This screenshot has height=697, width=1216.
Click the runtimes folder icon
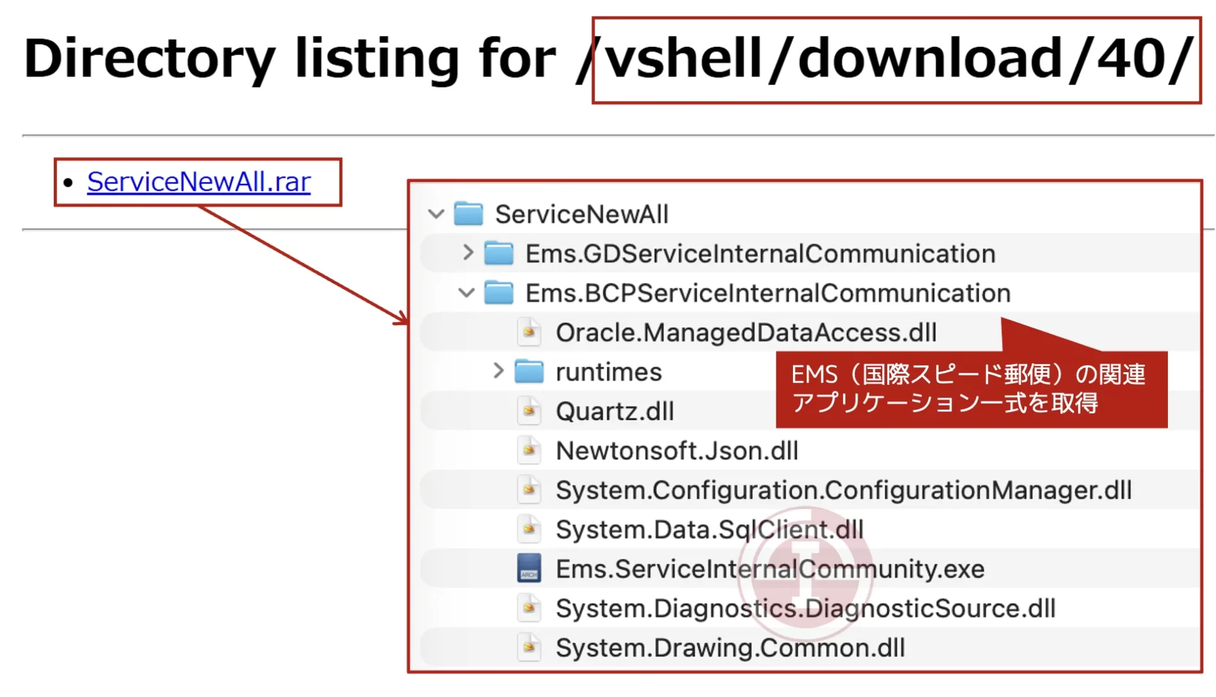click(529, 372)
